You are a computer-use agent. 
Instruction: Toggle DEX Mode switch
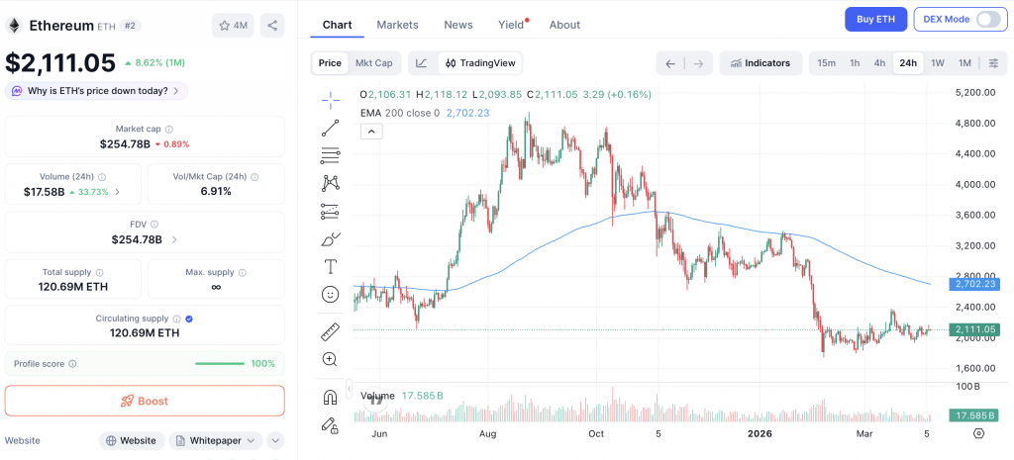click(987, 19)
